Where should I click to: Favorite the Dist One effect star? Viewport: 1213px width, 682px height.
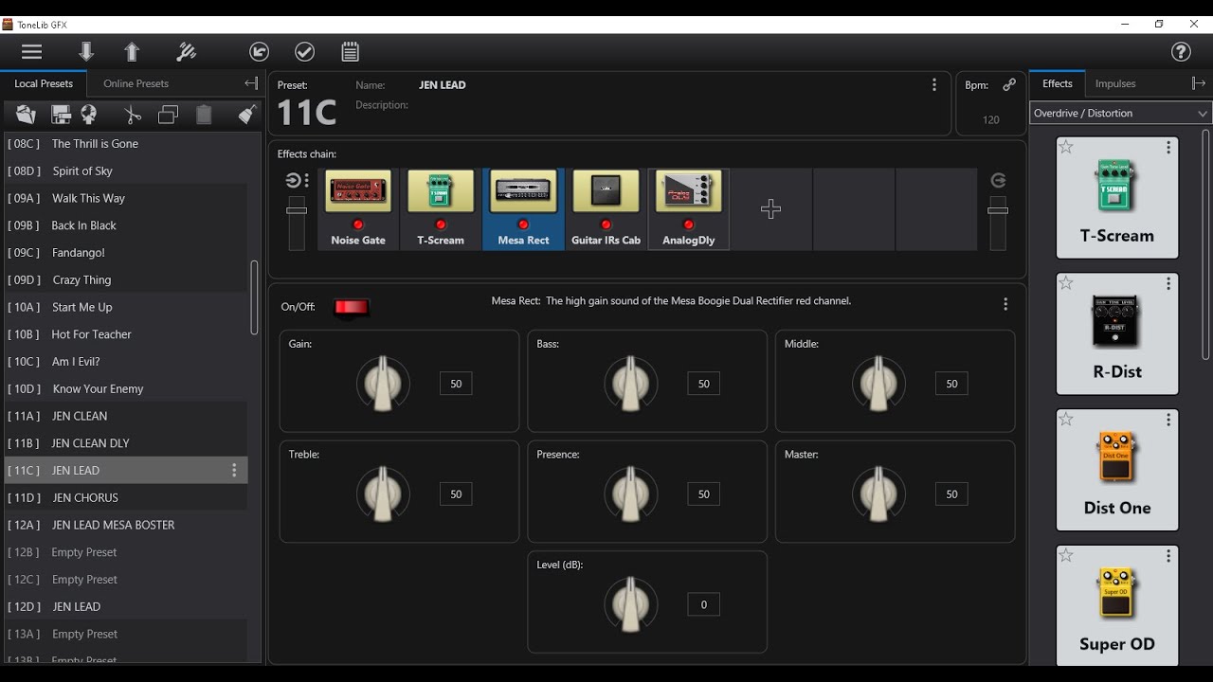pyautogui.click(x=1066, y=420)
